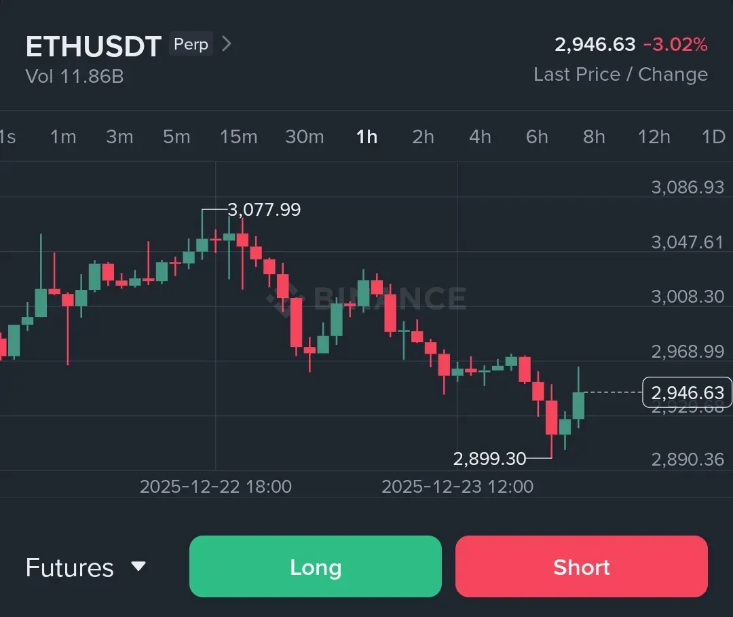Select the 5m interval tab
Screen dimensions: 733x617
pyautogui.click(x=176, y=137)
